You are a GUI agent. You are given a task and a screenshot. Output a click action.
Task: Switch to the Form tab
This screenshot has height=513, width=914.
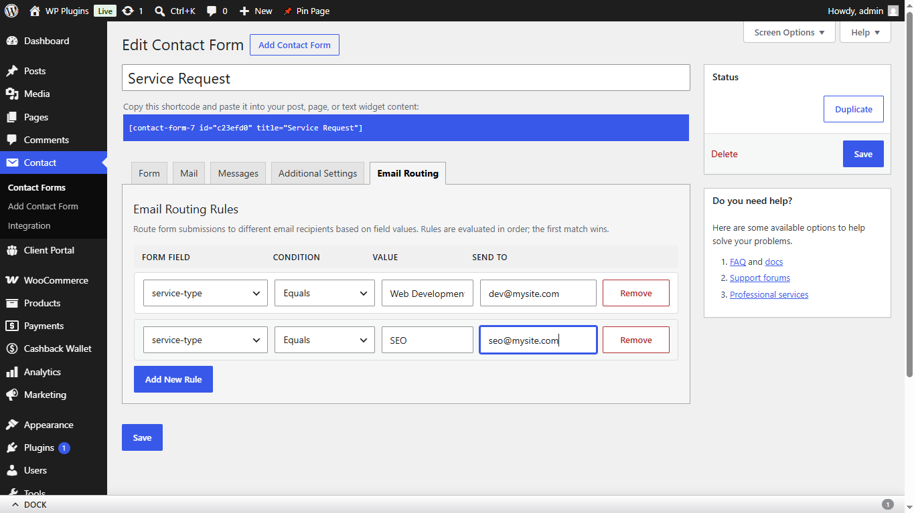coord(149,173)
